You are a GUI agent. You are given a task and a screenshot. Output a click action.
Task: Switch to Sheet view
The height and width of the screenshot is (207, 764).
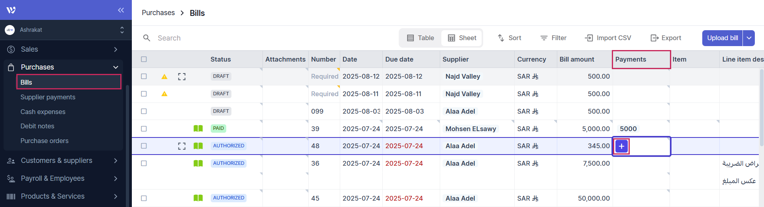pyautogui.click(x=462, y=38)
